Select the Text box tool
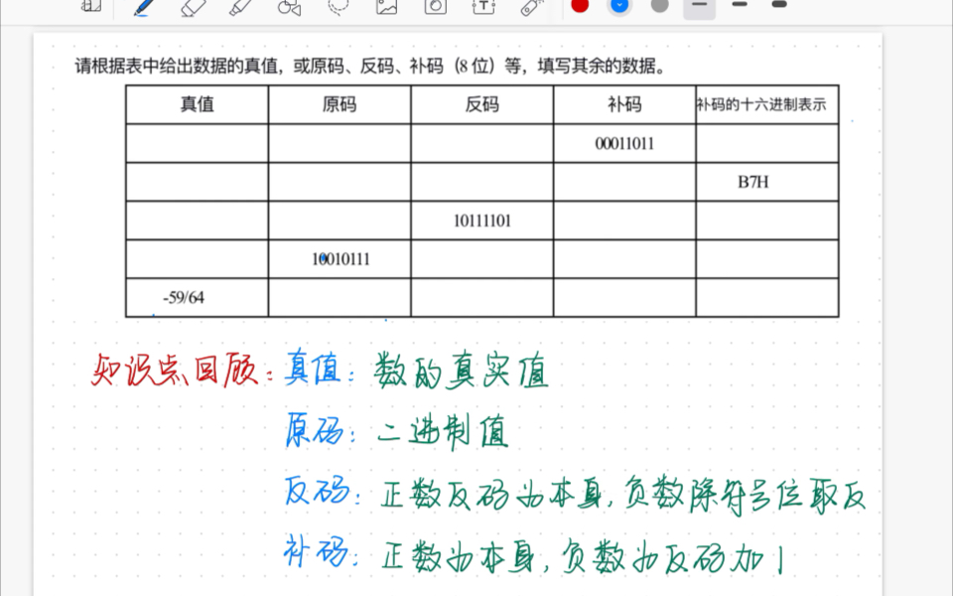Viewport: 953px width, 596px height. pos(481,10)
